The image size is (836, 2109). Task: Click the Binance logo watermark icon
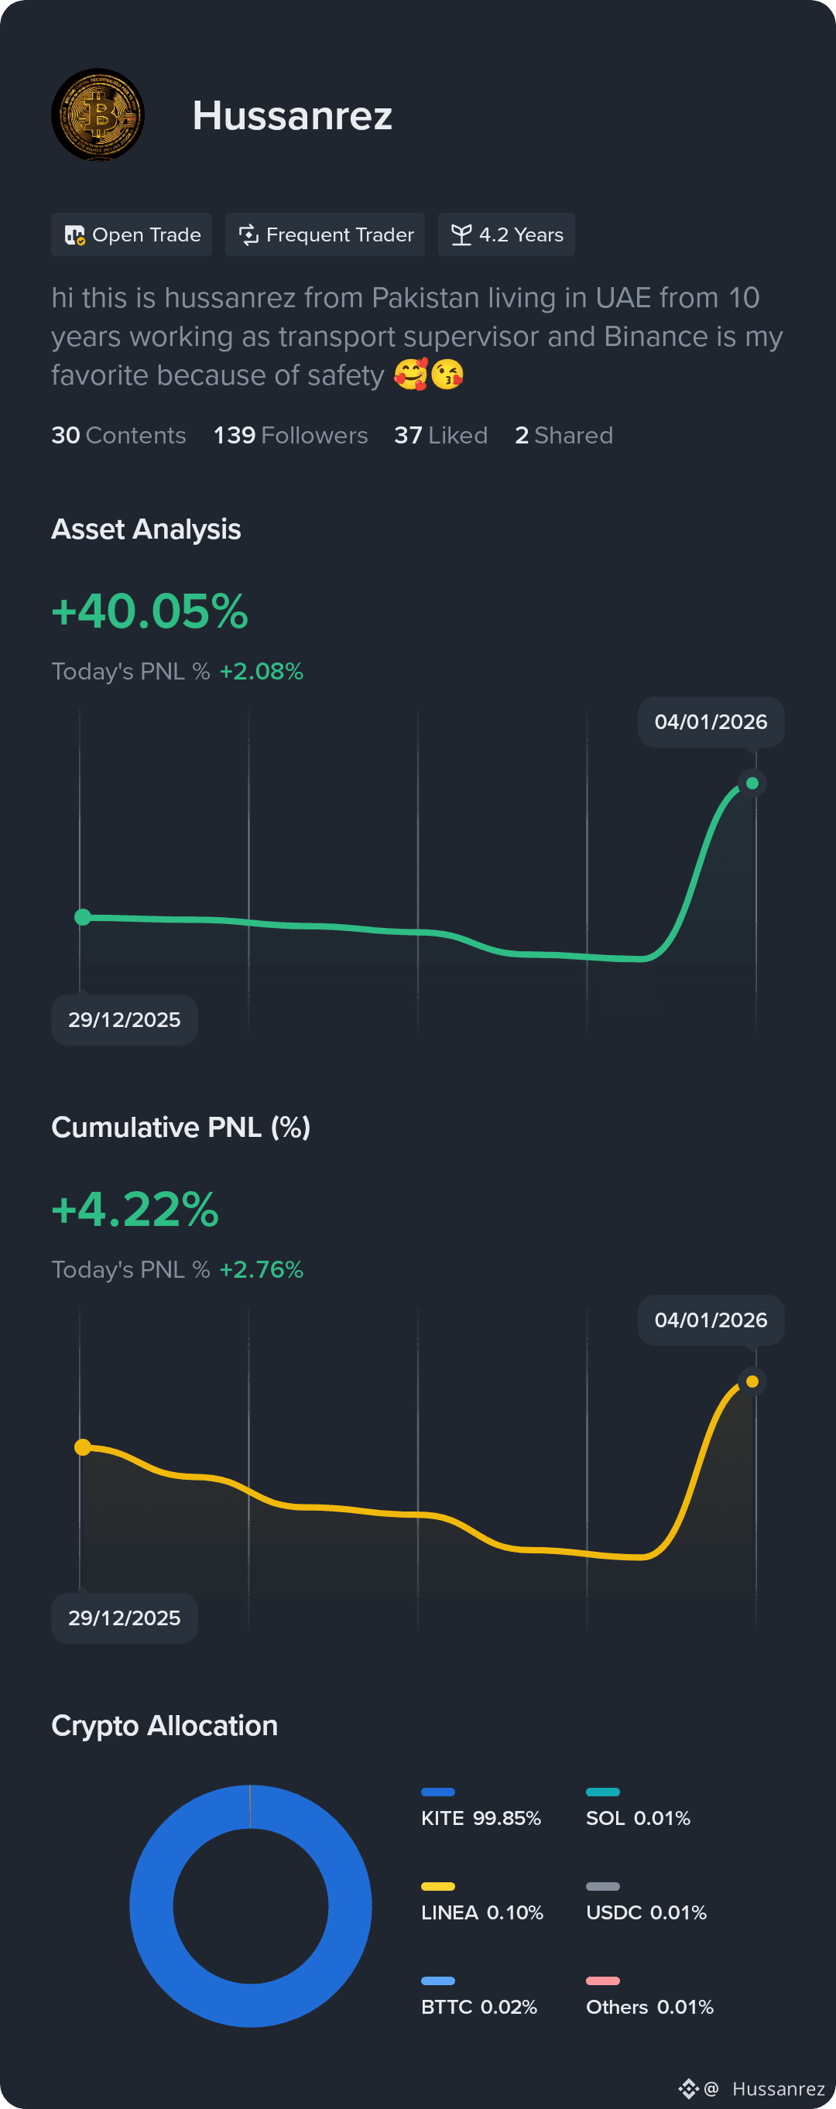688,2089
